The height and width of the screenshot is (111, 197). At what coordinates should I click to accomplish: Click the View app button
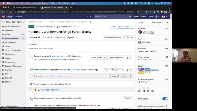point(114,76)
